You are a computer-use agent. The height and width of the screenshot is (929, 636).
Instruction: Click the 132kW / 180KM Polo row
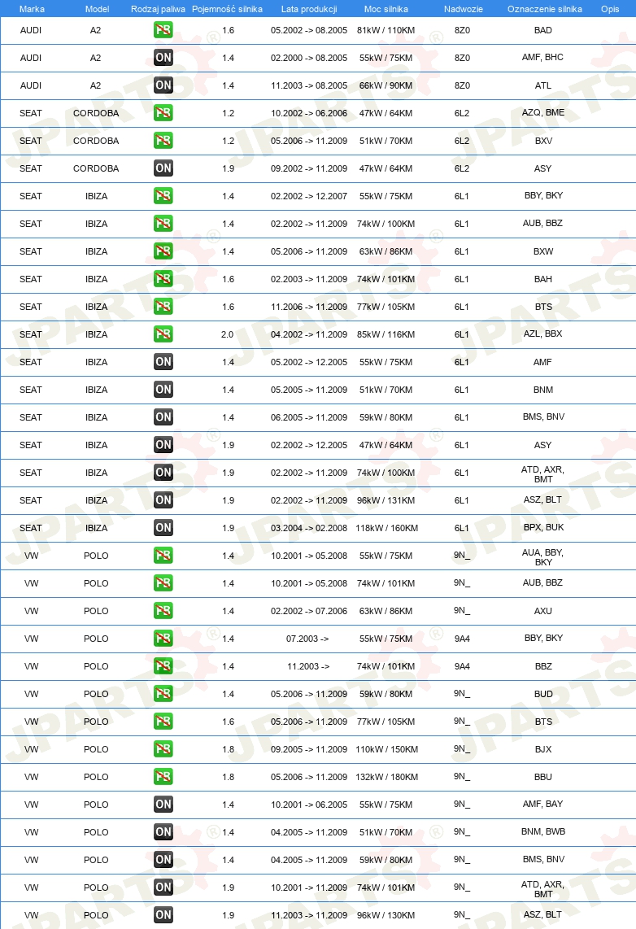click(318, 777)
